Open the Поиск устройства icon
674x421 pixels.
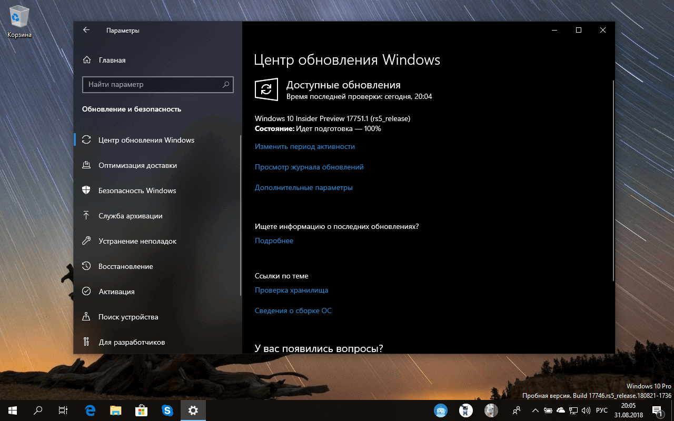86,316
